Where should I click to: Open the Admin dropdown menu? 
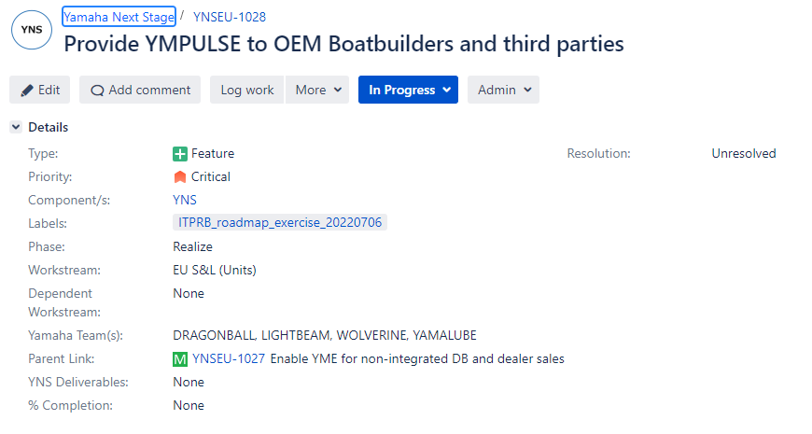coord(503,90)
